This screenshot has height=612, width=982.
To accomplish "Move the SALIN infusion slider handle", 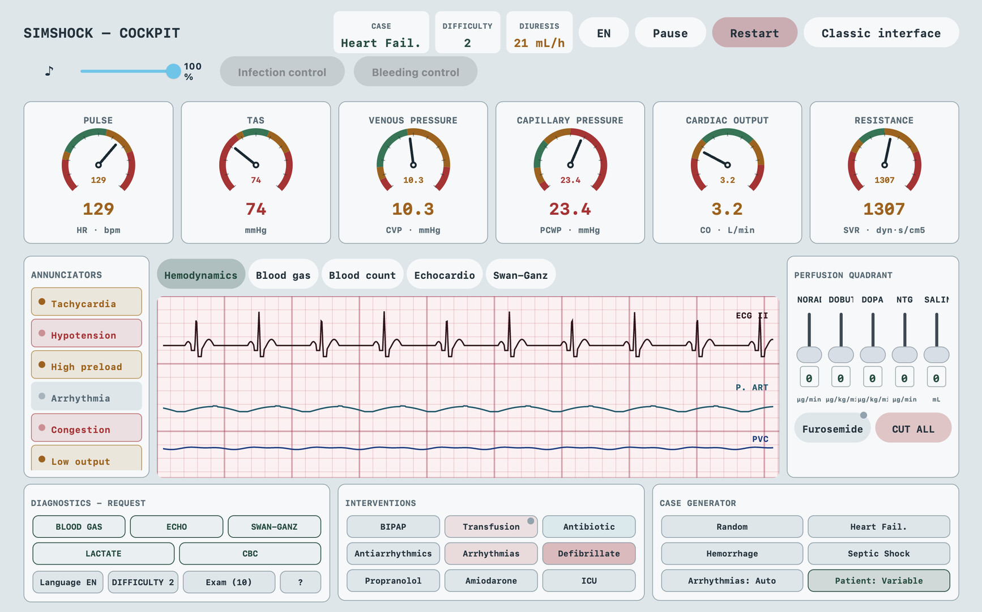I will coord(936,355).
